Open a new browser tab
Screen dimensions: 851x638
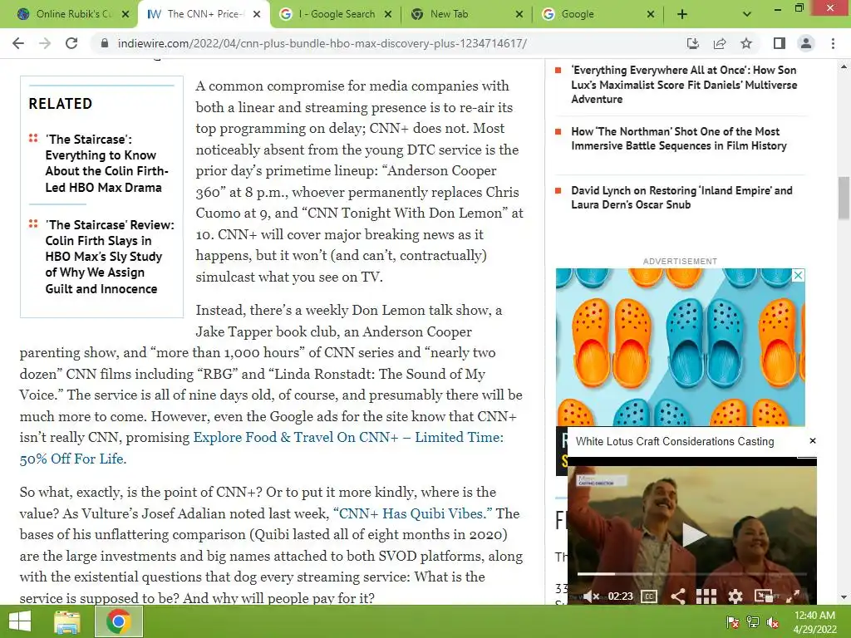click(x=682, y=14)
